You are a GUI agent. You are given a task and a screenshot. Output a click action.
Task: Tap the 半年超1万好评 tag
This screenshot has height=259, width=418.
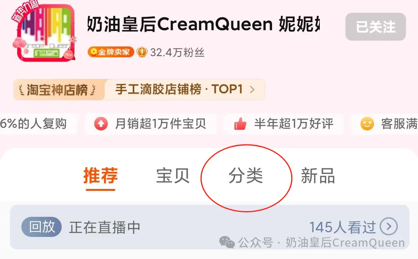[x=283, y=123]
